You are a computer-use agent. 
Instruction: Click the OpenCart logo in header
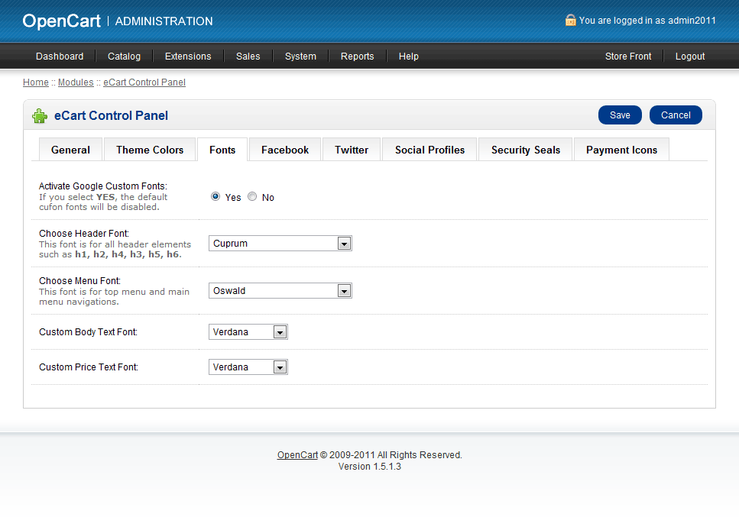pyautogui.click(x=61, y=21)
